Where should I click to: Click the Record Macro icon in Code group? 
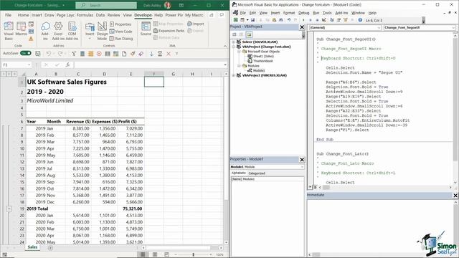point(31,24)
